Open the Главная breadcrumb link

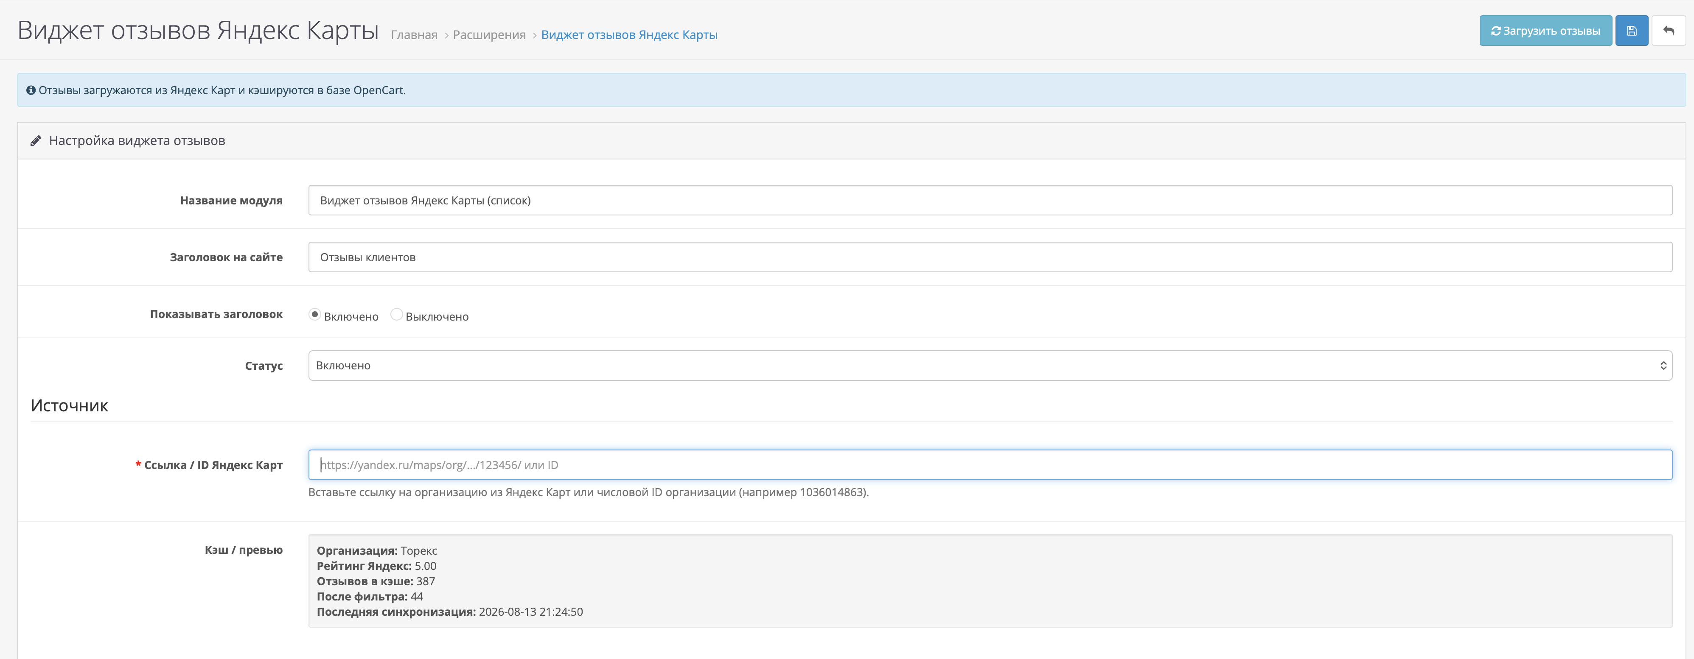tap(414, 35)
